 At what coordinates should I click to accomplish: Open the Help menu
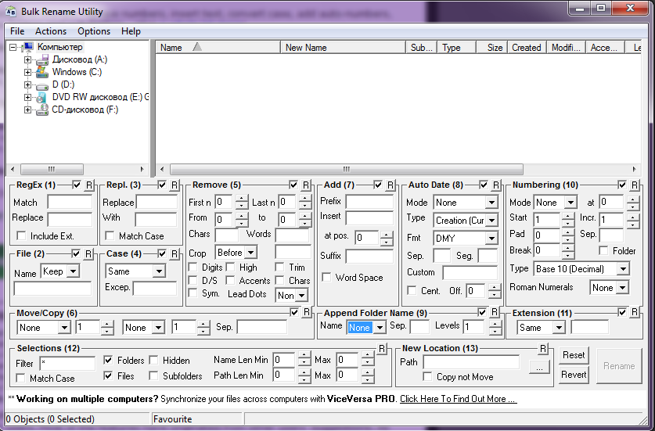[131, 31]
